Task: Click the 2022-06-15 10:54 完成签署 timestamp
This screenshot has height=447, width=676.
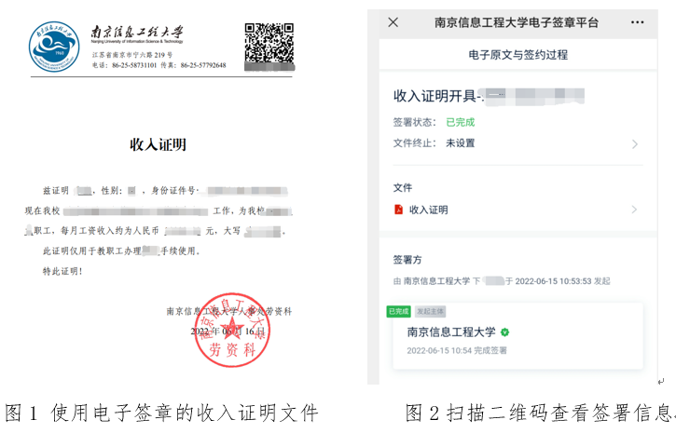Action: point(457,351)
